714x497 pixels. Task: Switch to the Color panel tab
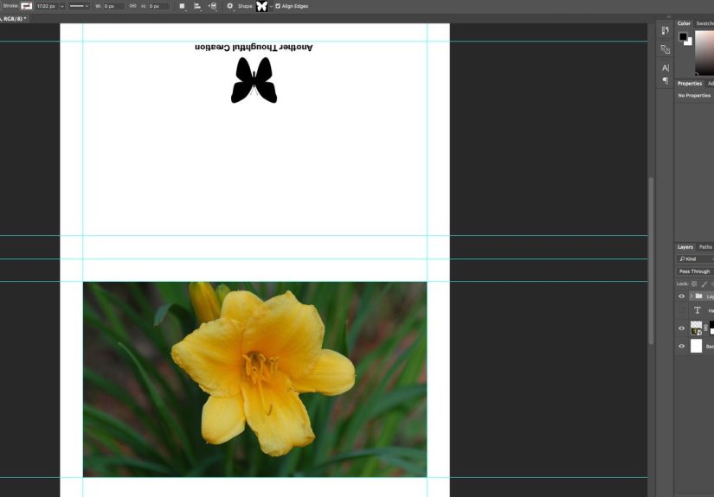point(684,23)
